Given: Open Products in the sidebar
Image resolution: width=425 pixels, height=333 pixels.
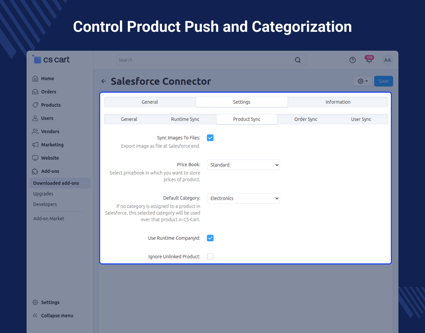Looking at the screenshot, I should [x=51, y=105].
